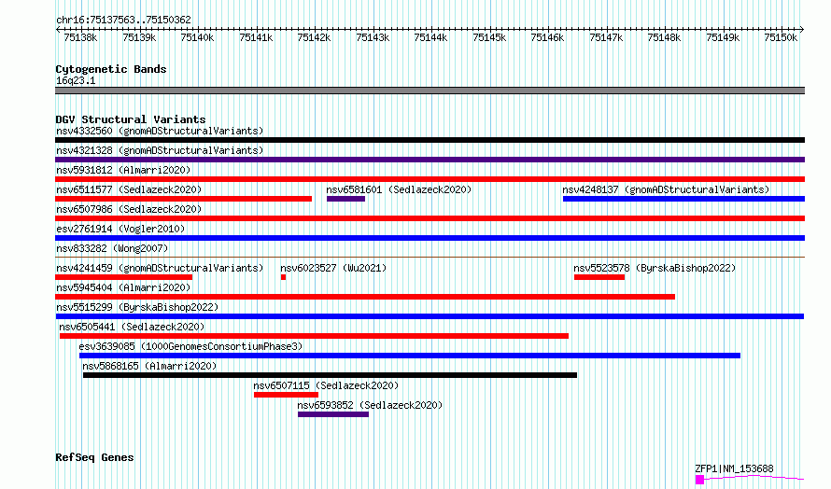Click the ZFP1 gene magenta exon block
The width and height of the screenshot is (831, 489).
(x=699, y=480)
